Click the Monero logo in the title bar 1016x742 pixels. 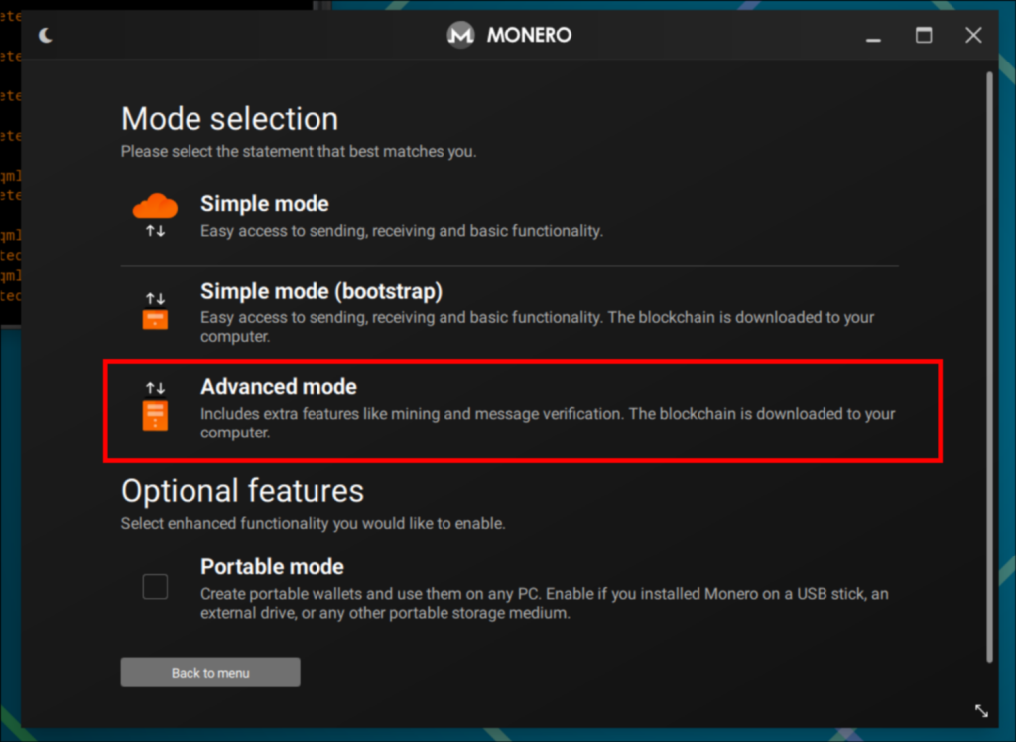[459, 35]
